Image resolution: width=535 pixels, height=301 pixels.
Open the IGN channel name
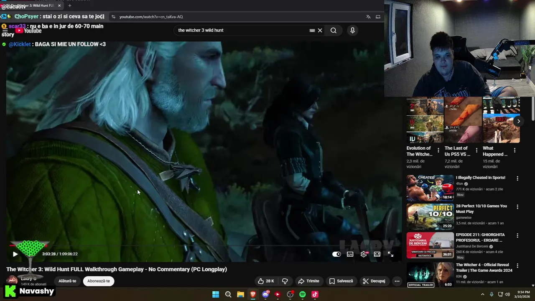click(459, 276)
